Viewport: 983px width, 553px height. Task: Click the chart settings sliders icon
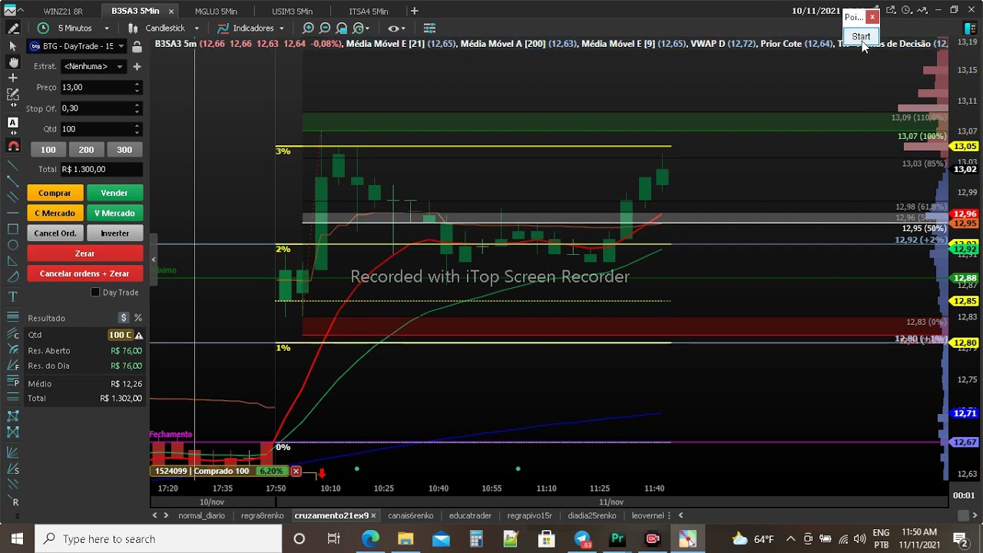click(429, 28)
